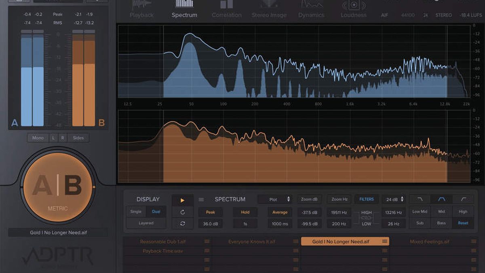485x273 pixels.
Task: Select the Everyone Knows It.aif track
Action: (252, 241)
